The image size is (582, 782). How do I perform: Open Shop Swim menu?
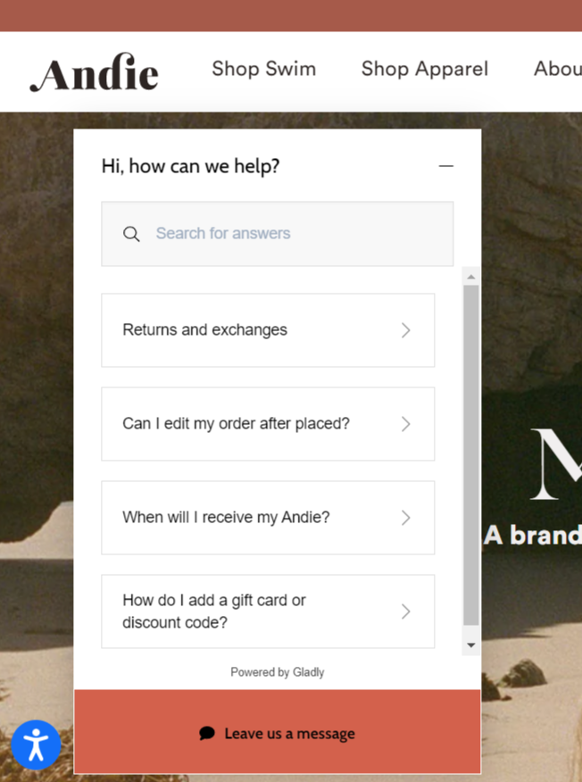pos(263,69)
